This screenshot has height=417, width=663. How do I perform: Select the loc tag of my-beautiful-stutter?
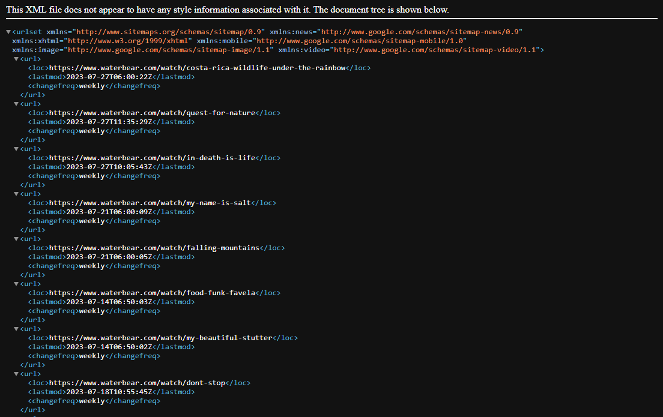pyautogui.click(x=37, y=337)
